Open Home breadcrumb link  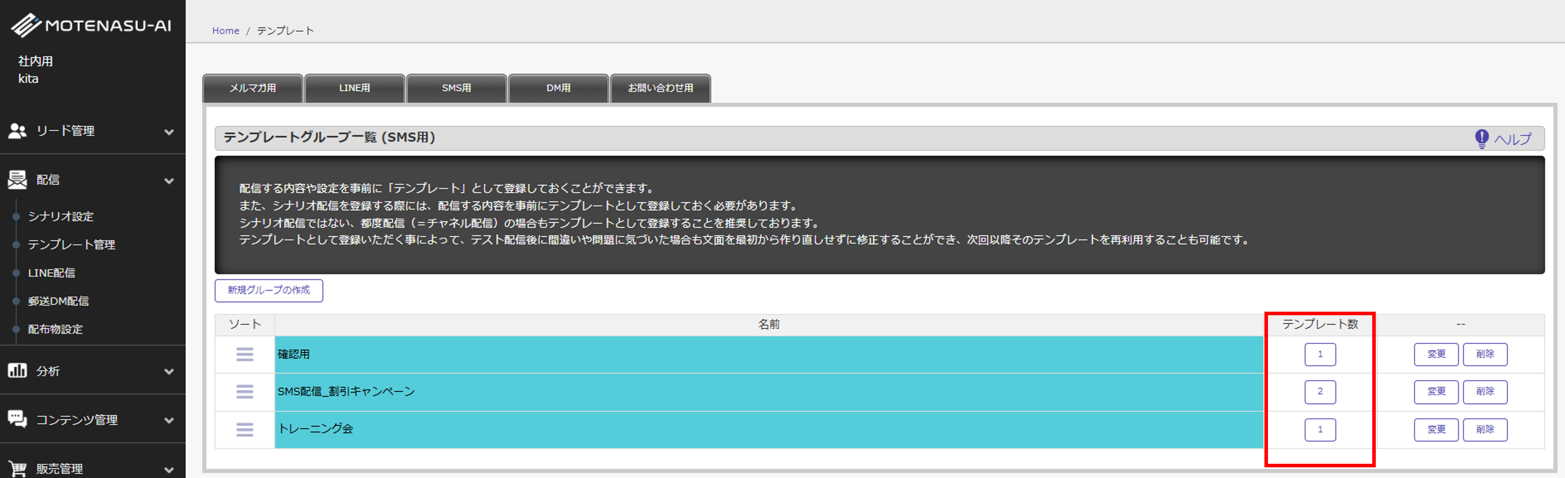point(226,30)
